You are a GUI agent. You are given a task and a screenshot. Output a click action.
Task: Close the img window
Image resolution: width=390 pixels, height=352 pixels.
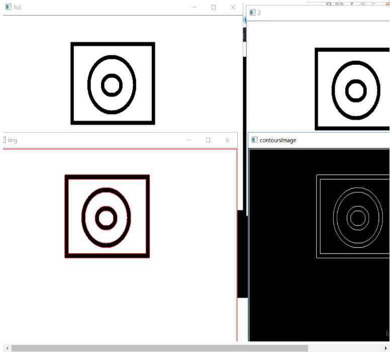pos(227,140)
